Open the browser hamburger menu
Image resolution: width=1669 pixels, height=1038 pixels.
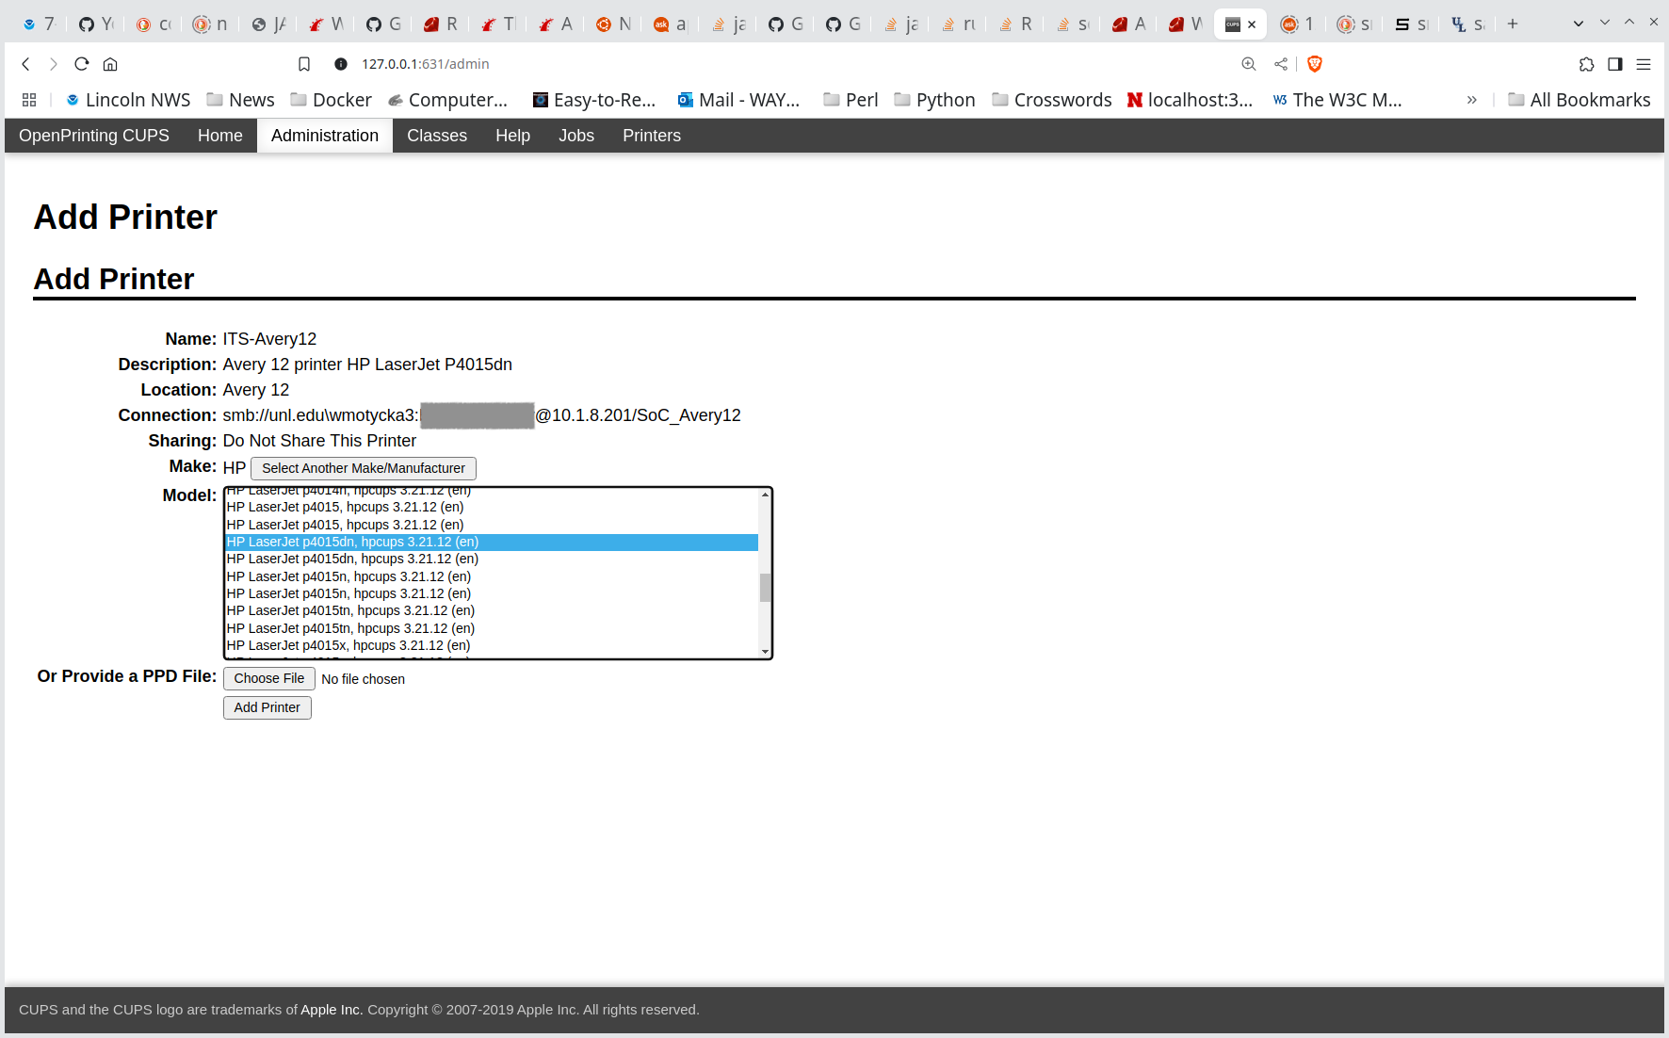coord(1644,64)
